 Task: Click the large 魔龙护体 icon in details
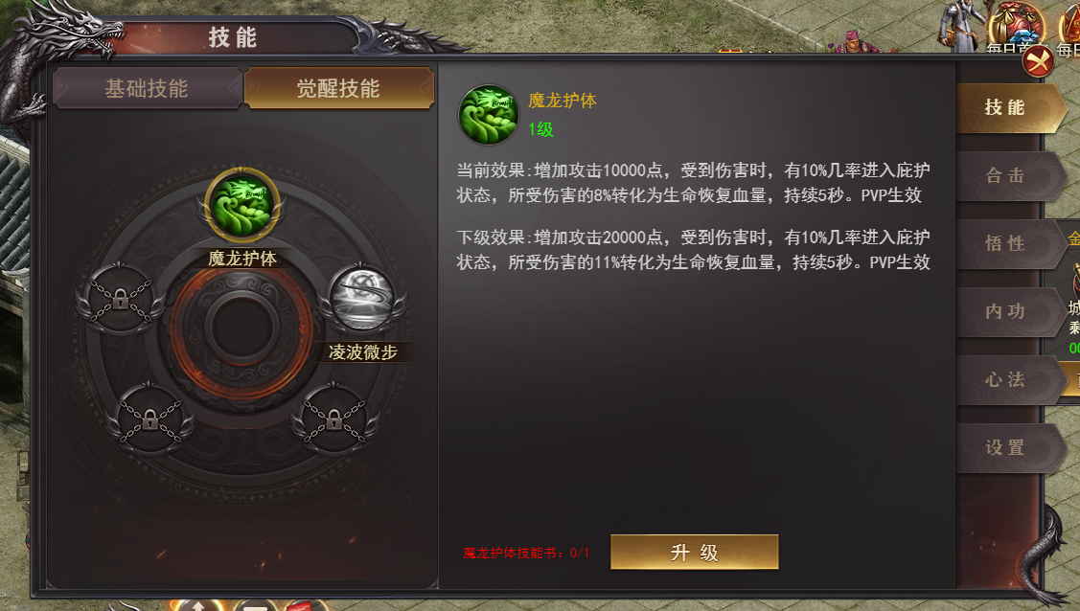tap(489, 114)
